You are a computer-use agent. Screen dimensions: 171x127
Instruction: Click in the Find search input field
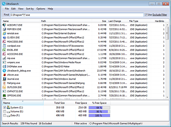(x=77, y=15)
